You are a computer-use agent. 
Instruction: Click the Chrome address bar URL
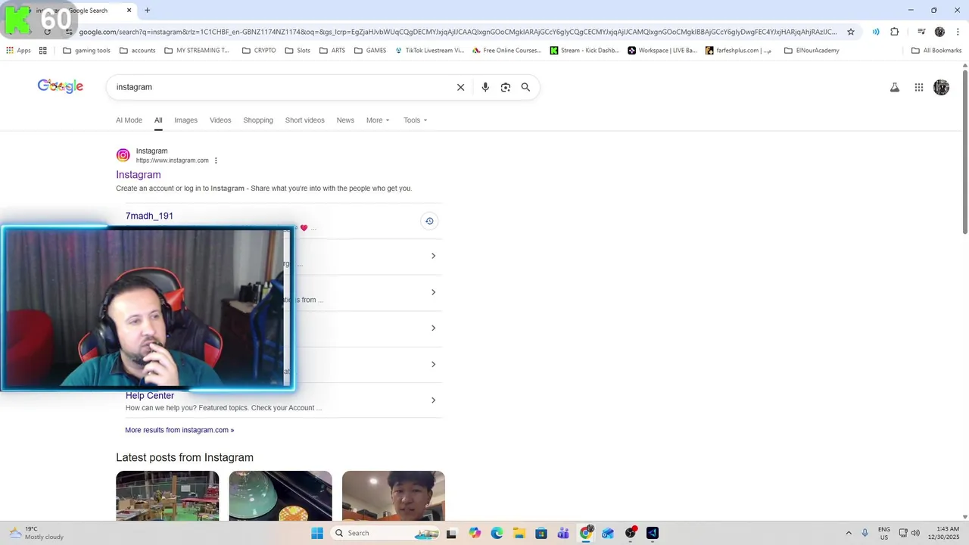[457, 32]
